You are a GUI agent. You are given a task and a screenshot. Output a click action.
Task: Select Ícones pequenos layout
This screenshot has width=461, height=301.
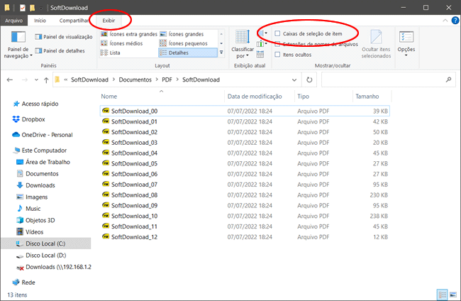coord(187,43)
